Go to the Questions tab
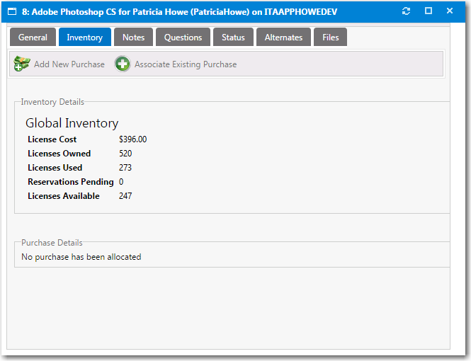The width and height of the screenshot is (471, 361). point(183,38)
